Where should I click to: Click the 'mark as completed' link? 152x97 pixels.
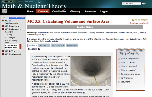[x=139, y=23]
